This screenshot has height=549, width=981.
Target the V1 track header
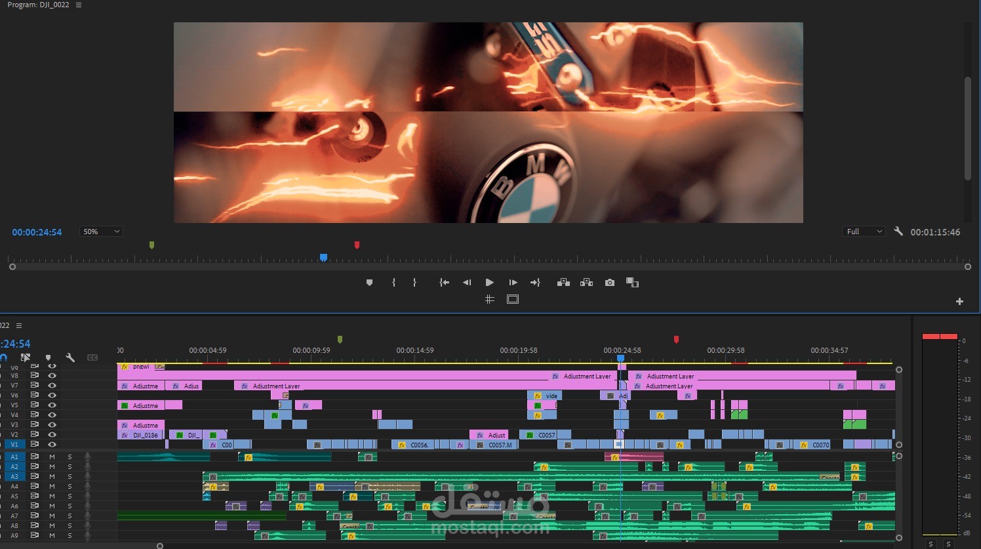click(x=14, y=444)
